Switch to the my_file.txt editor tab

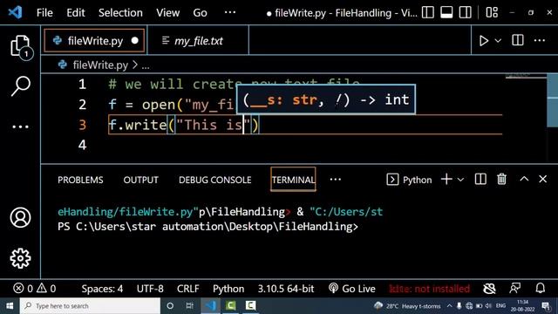[x=198, y=41]
